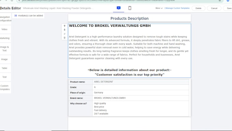This screenshot has height=131, width=232.
Task: Open the More dropdown
Action: click(x=159, y=8)
